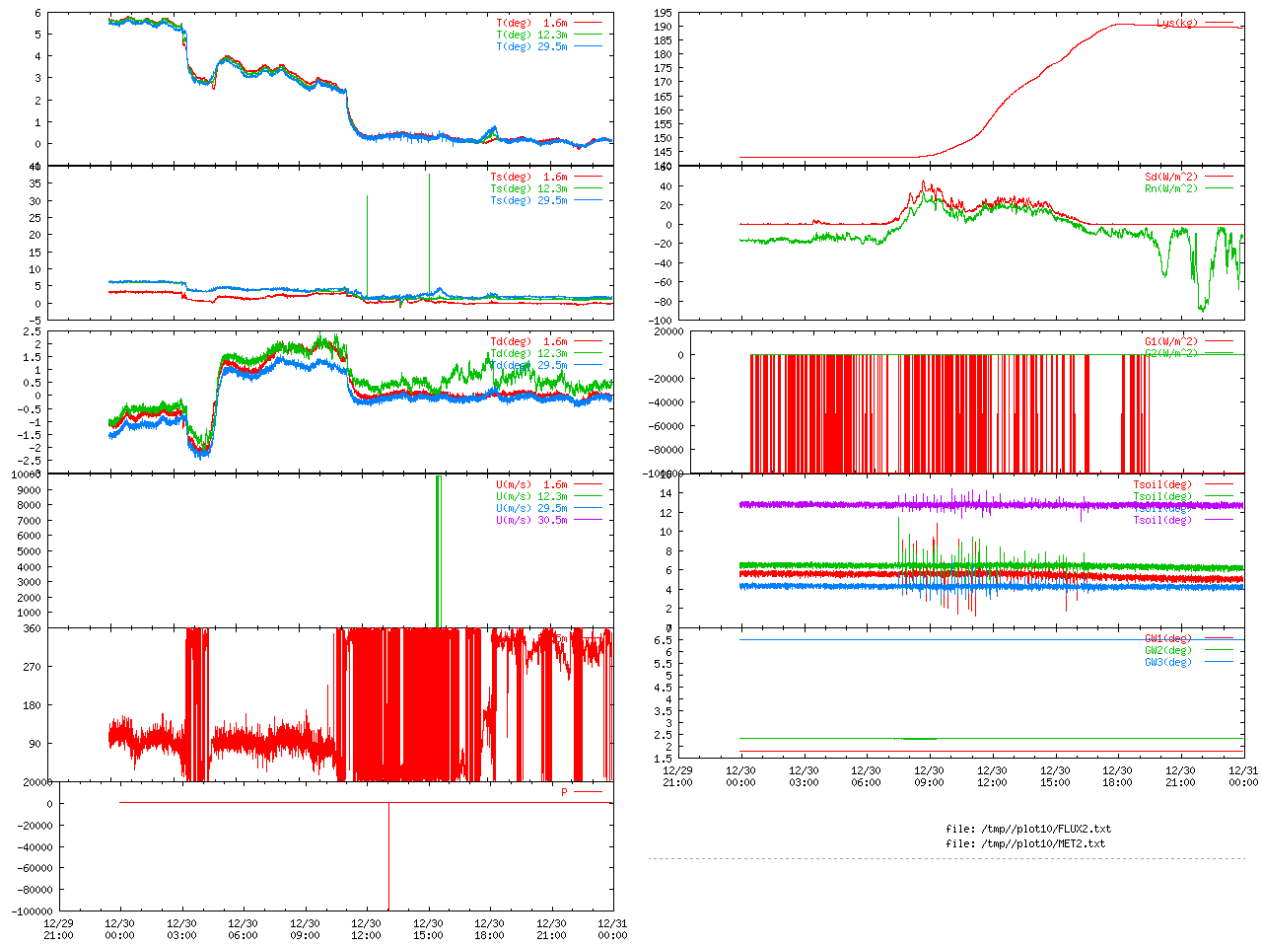The height and width of the screenshot is (947, 1262).
Task: Click the tall red spike in the P panel
Action: point(388,856)
